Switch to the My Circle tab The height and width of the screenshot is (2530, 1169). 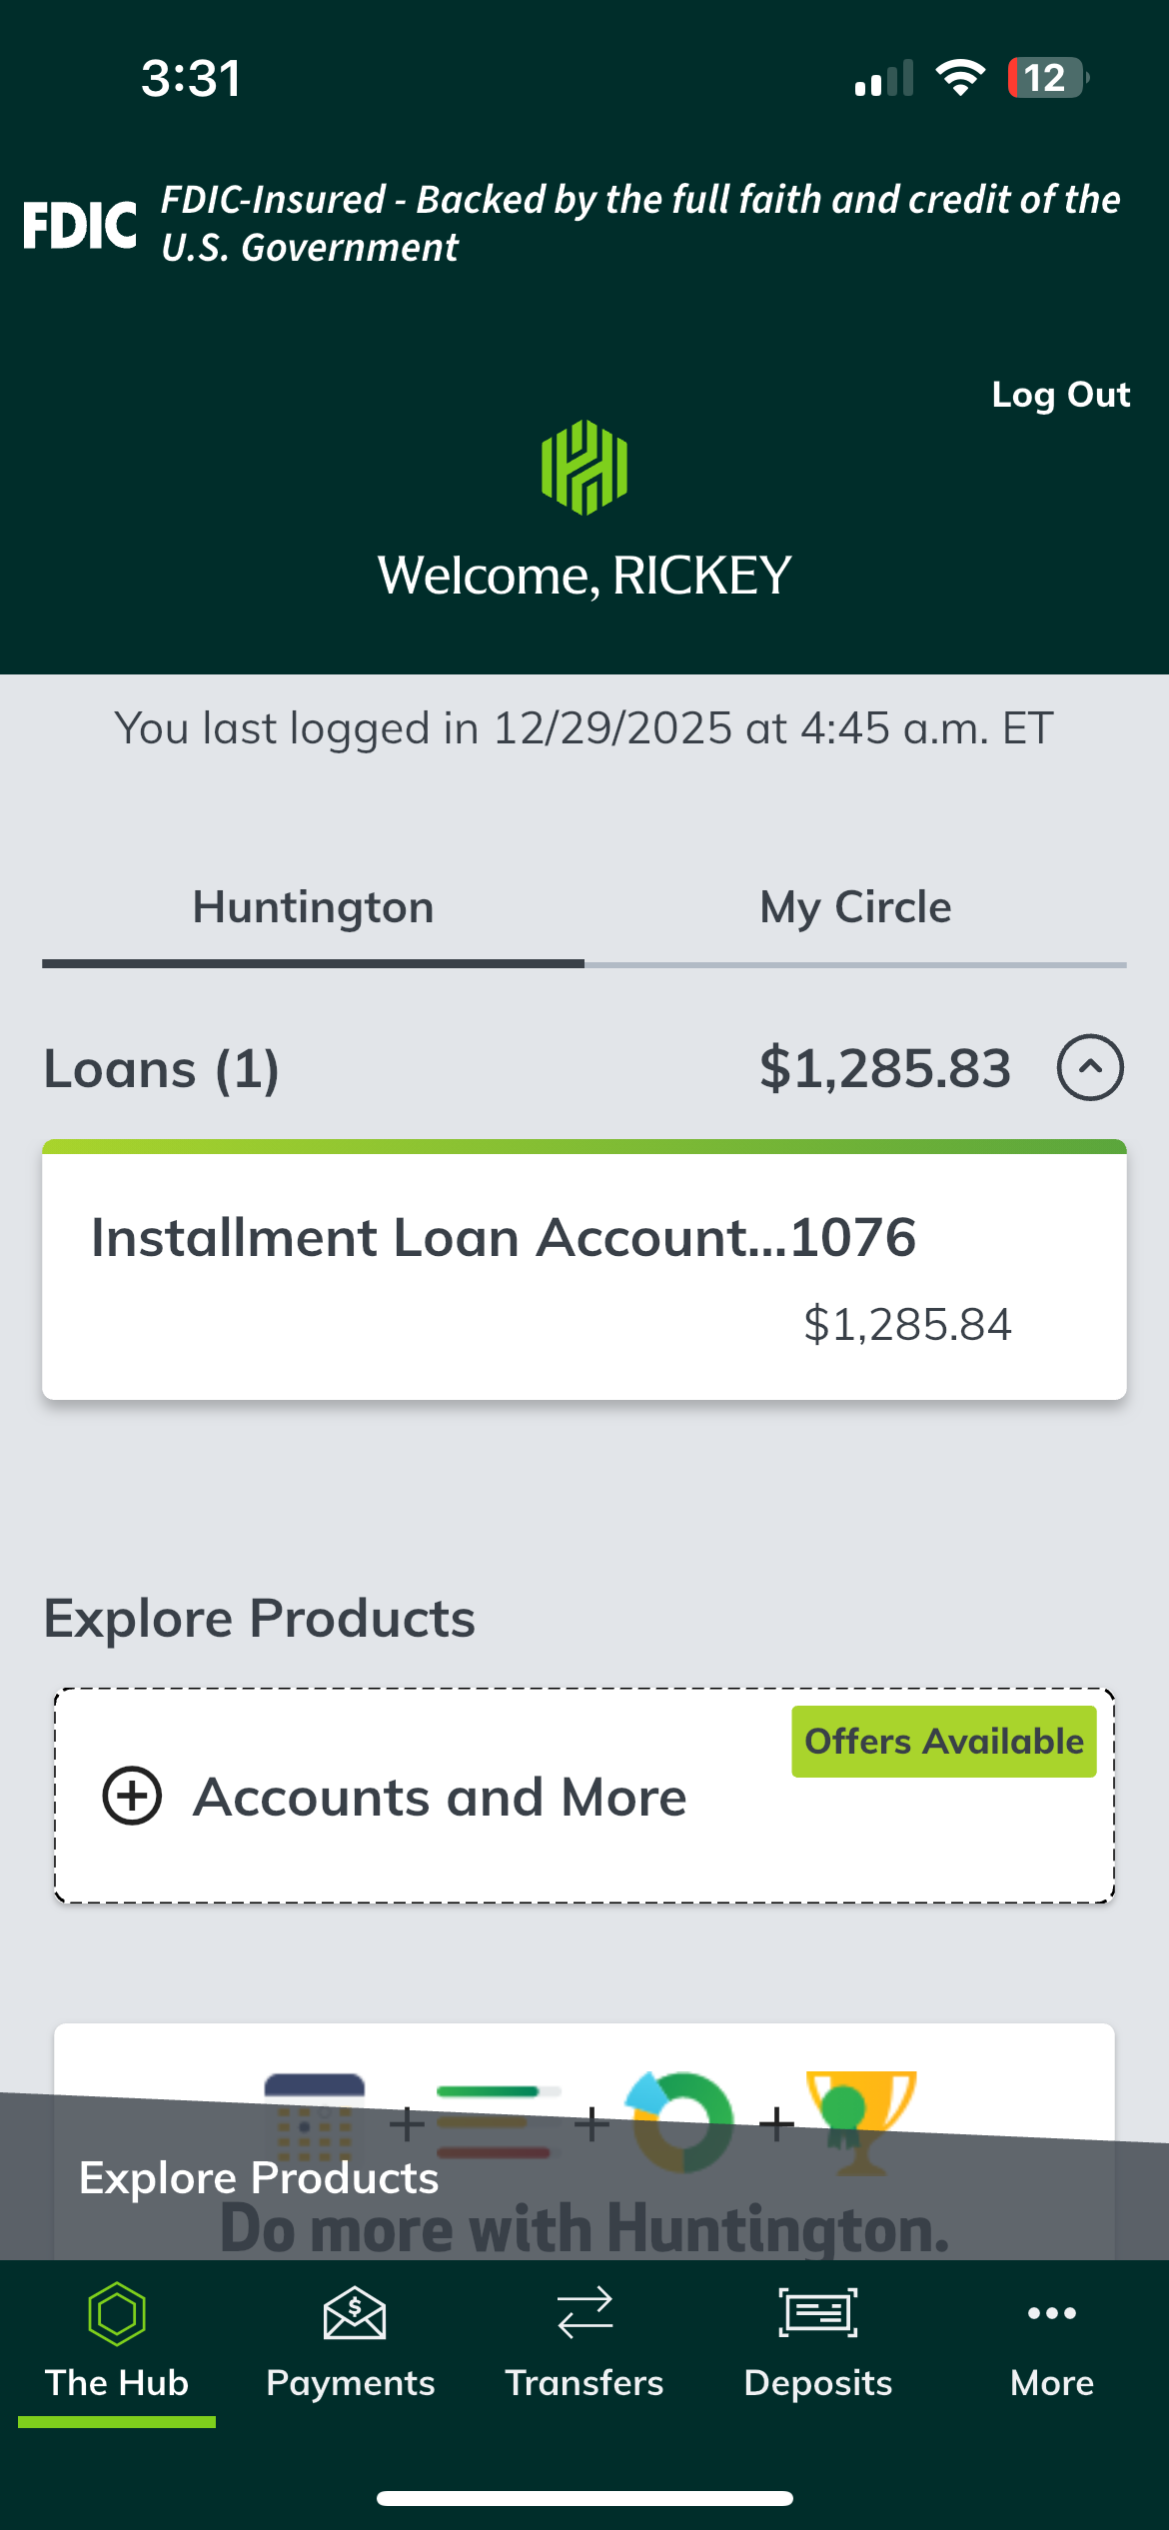click(x=855, y=908)
